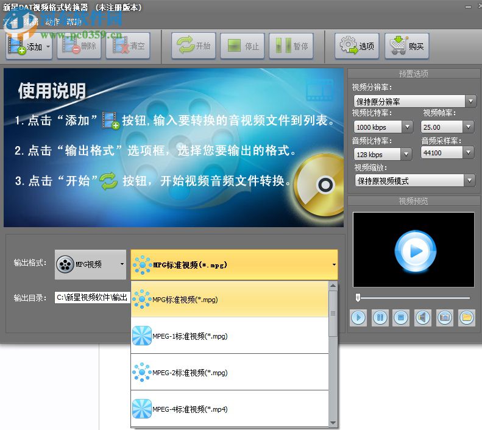Select MPG标准视频(*.mpg) in the format list

coord(230,299)
